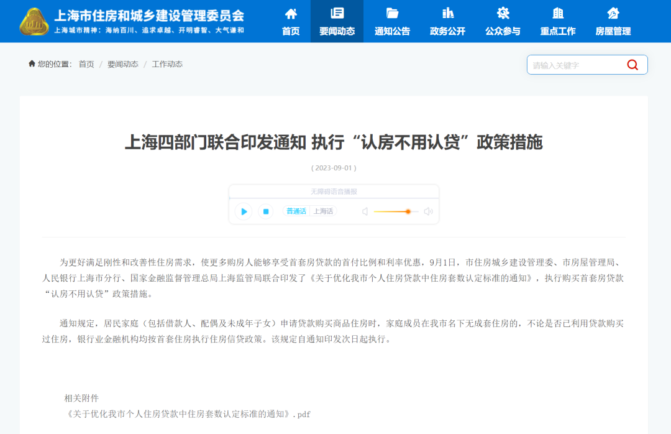This screenshot has height=434, width=671.
Task: Open the 《关于优化我市个人住房贷款中住房套数认定标准的通知》.pdf attachment
Action: coord(188,414)
